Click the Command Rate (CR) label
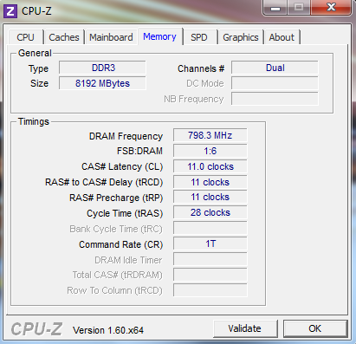 pyautogui.click(x=121, y=244)
